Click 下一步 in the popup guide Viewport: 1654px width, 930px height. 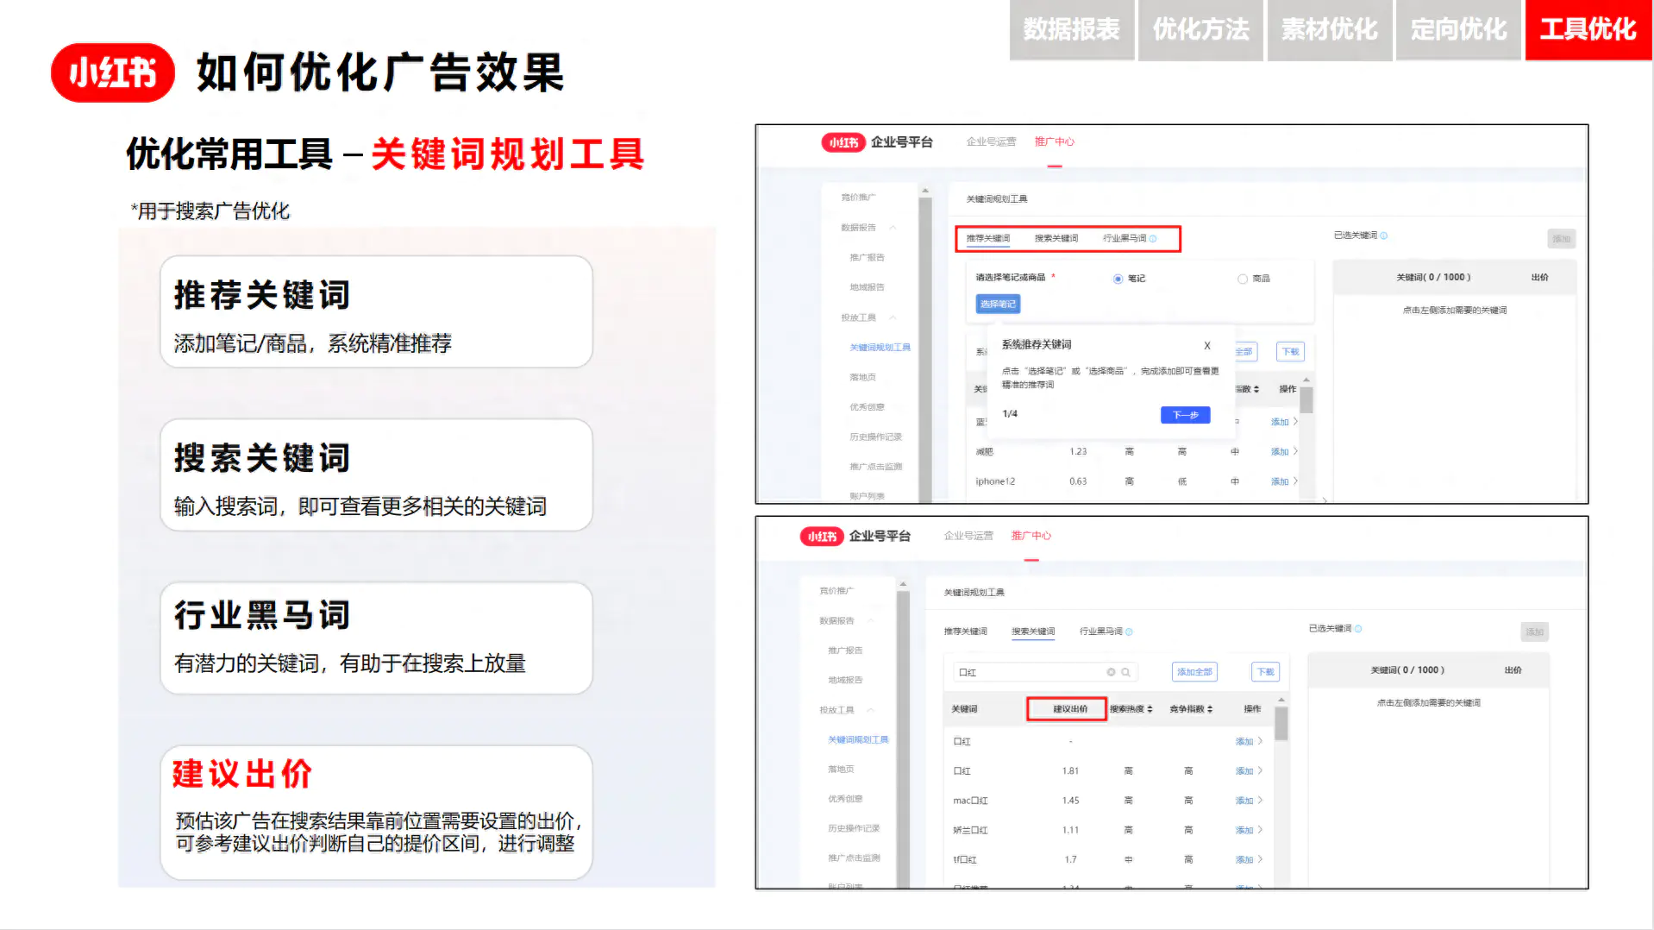1186,416
